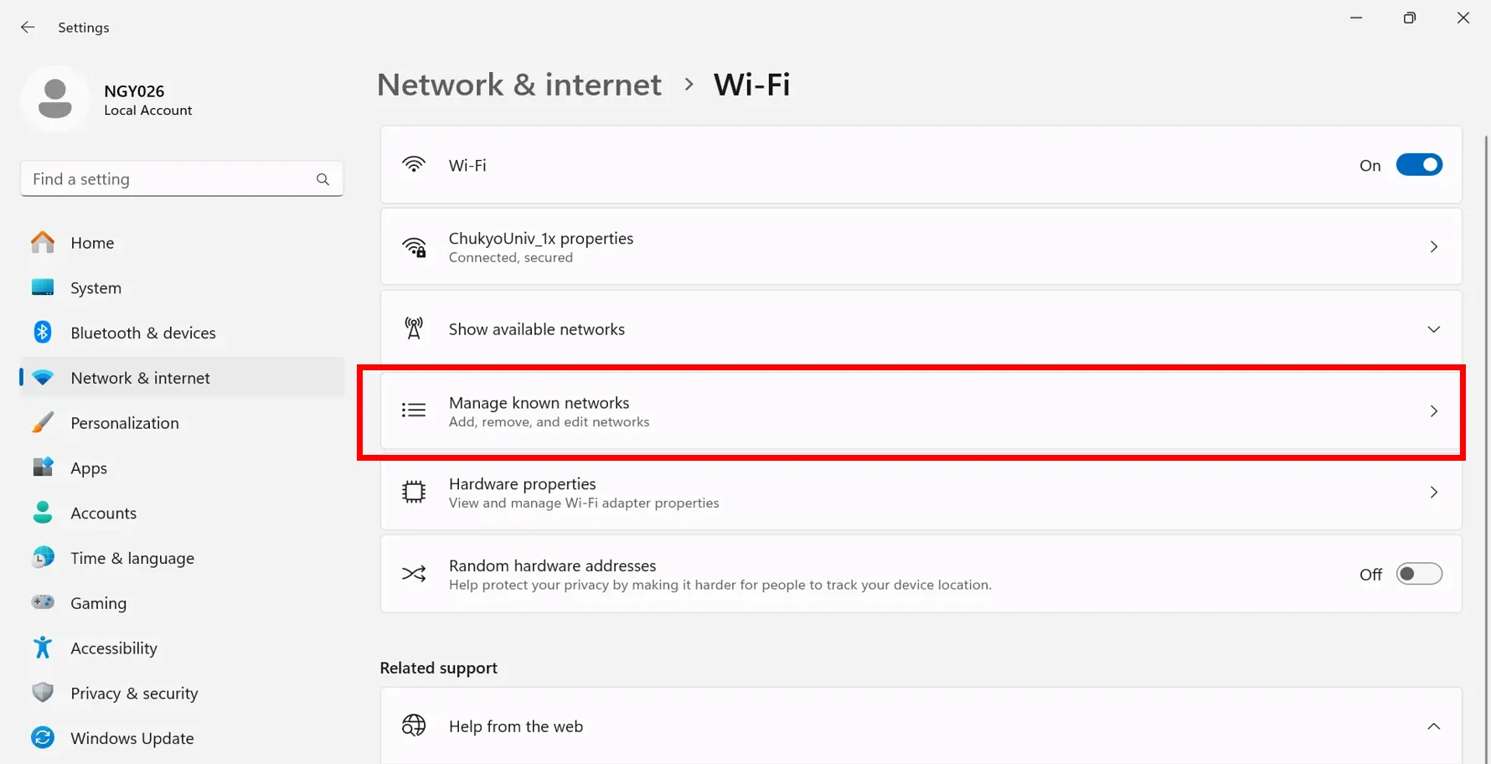Click the Gaming controller icon

tap(43, 603)
